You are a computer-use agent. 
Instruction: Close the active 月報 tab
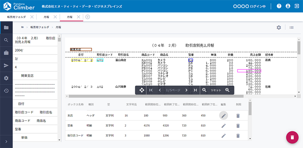(x=78, y=17)
